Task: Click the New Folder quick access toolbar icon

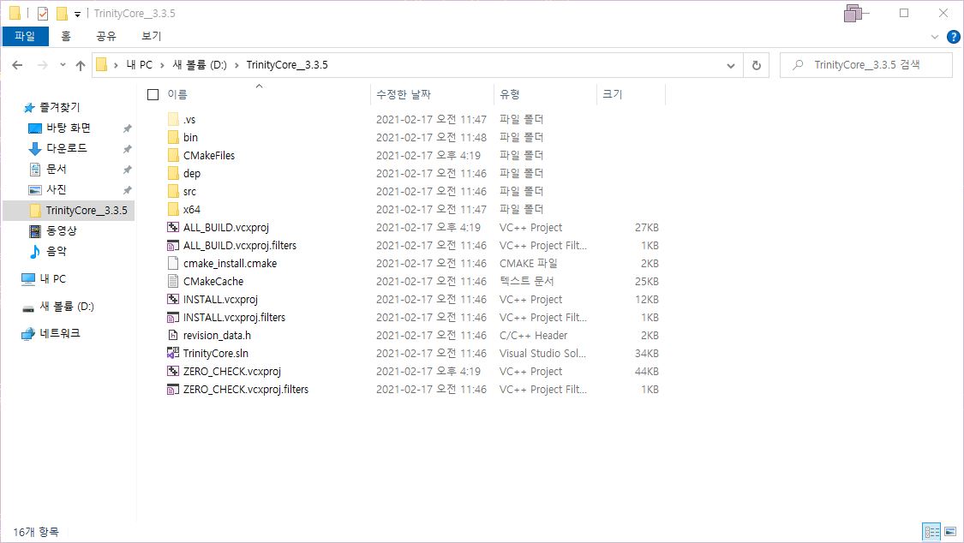Action: 62,13
